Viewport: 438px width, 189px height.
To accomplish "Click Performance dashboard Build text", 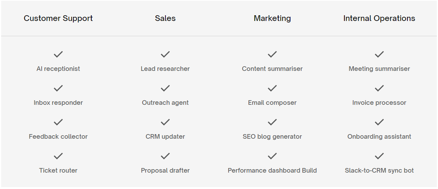I will click(x=272, y=170).
